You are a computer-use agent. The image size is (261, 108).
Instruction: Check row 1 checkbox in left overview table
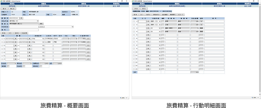pyautogui.click(x=2, y=38)
